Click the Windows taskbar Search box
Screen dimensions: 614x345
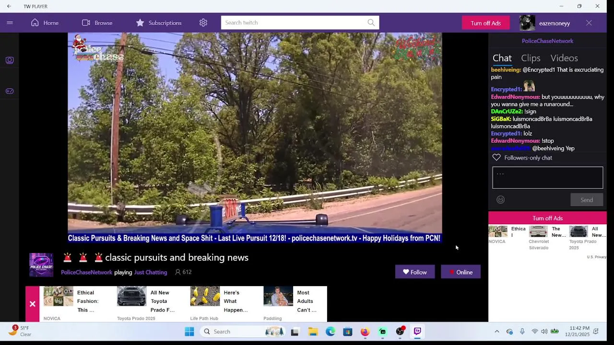(x=243, y=332)
